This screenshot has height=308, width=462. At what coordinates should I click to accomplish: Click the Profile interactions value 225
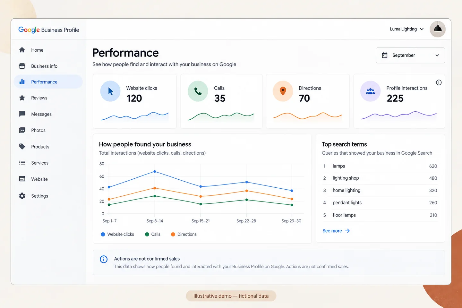395,98
